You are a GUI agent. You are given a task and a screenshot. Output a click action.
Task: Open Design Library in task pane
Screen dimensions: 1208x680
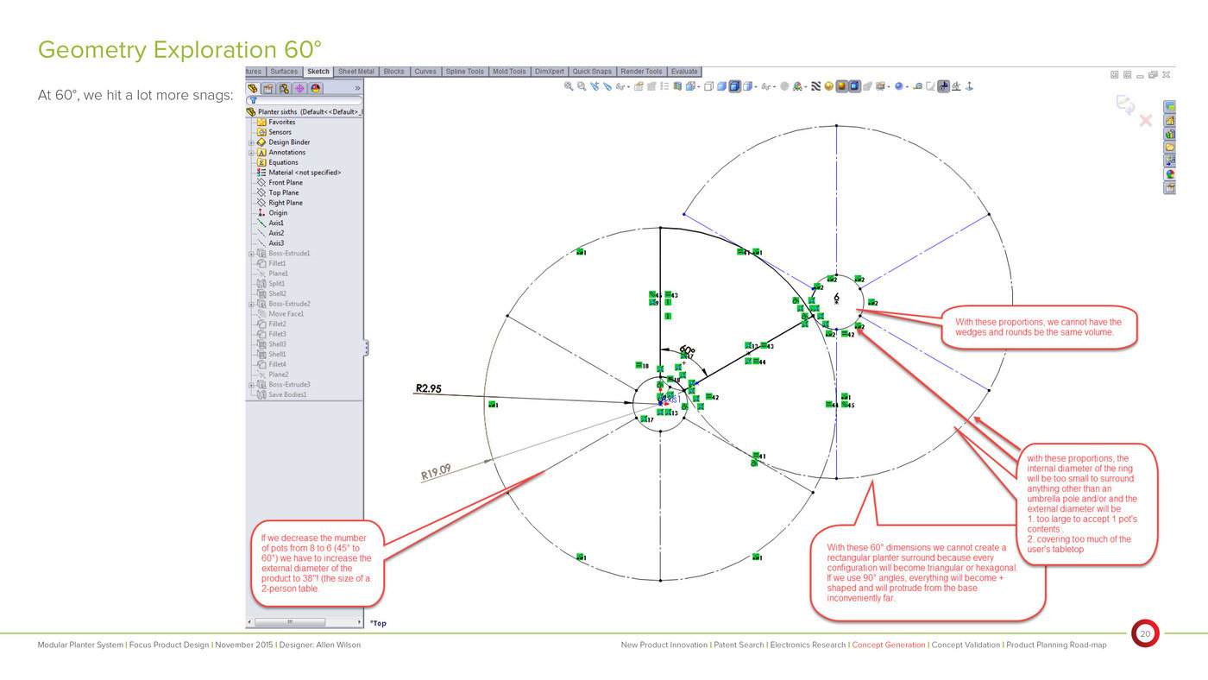[1170, 134]
